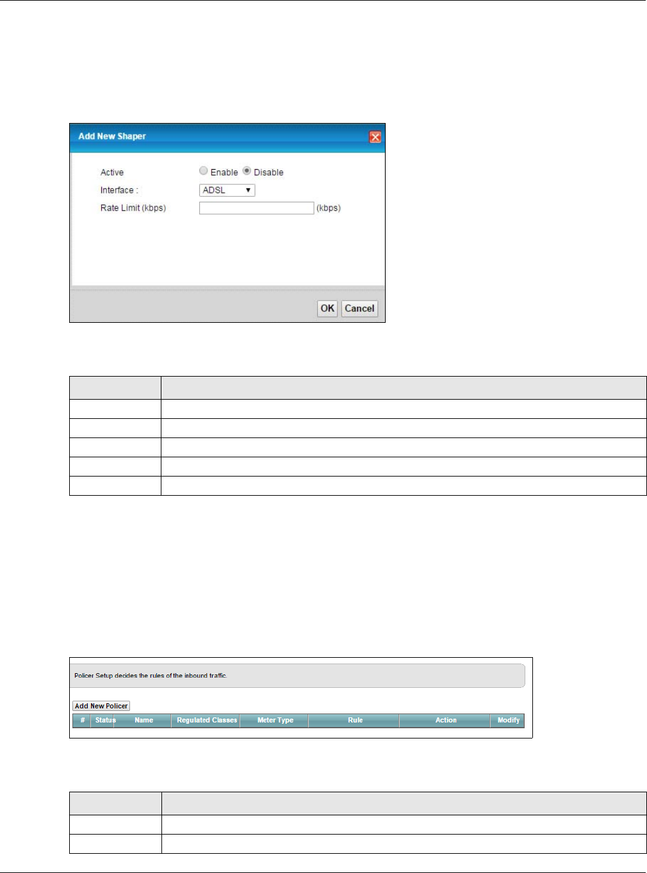Click Cancel in Add New Shaper
The height and width of the screenshot is (873, 647).
coord(359,308)
